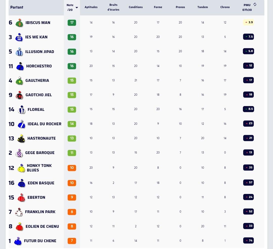Click FRANKLIN PARK white jockey silk icon
The height and width of the screenshot is (249, 273).
[x=19, y=212]
